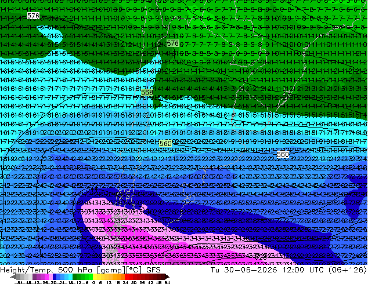Click the GFS model label
368x284 pixels.
[153, 270]
